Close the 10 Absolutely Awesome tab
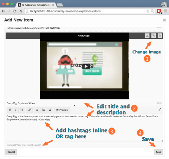This screenshot has width=169, height=159. pyautogui.click(x=53, y=5)
